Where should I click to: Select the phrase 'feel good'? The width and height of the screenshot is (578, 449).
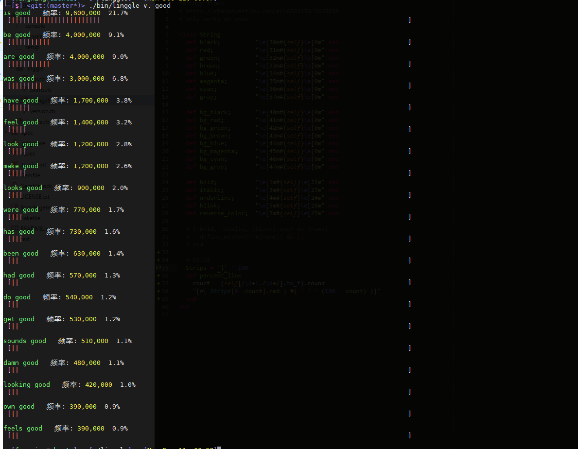click(20, 122)
